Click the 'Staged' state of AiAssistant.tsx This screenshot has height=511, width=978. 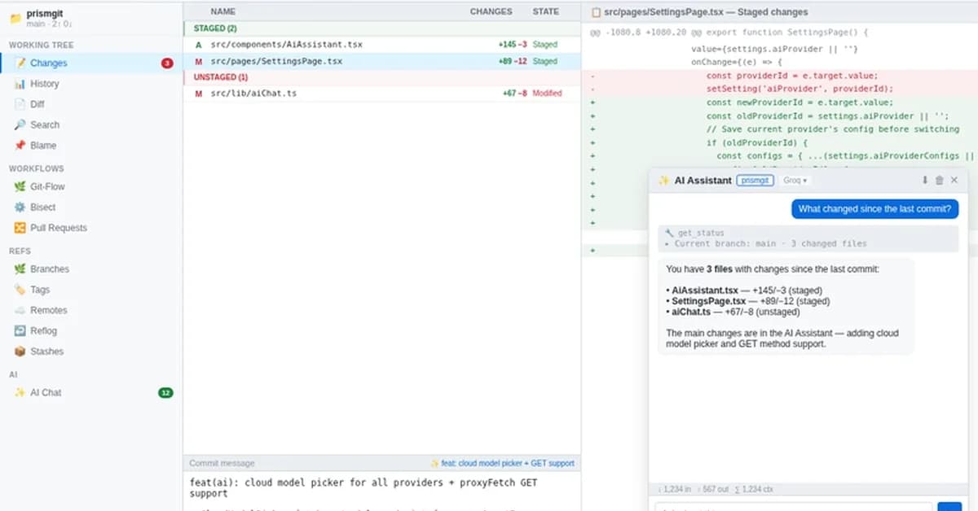tap(545, 45)
